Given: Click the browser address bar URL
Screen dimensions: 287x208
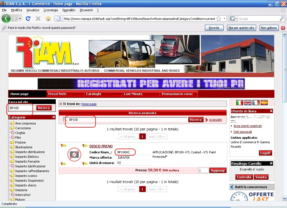Looking at the screenshot, I should coord(139,19).
